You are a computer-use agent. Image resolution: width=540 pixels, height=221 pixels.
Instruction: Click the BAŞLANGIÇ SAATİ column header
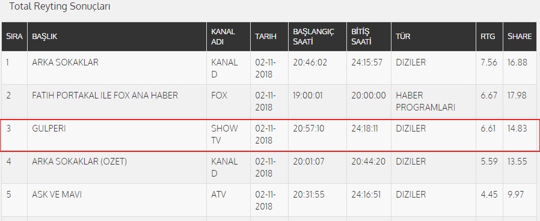coord(317,37)
